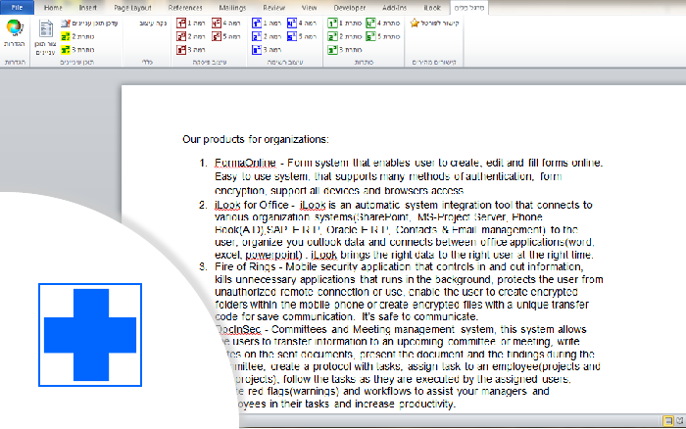Click the word 'FormsOnline' in list item 1

[245, 164]
